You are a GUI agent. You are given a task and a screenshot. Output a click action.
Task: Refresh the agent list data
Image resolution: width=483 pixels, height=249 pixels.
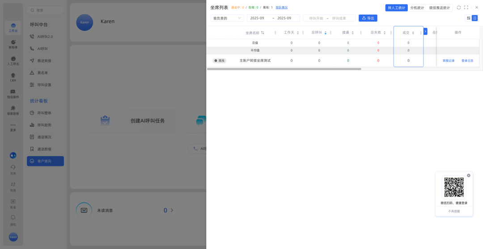pyautogui.click(x=458, y=8)
